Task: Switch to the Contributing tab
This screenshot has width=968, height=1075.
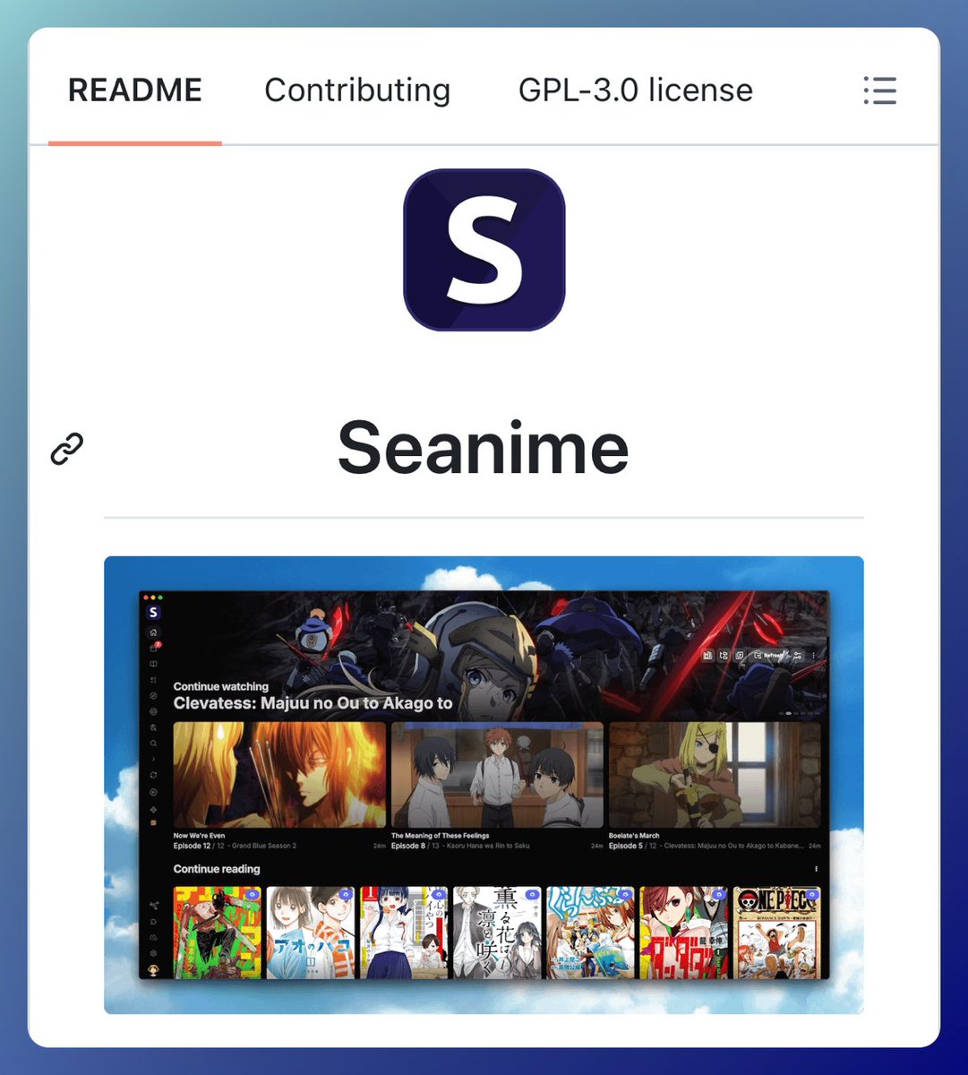Action: click(357, 90)
